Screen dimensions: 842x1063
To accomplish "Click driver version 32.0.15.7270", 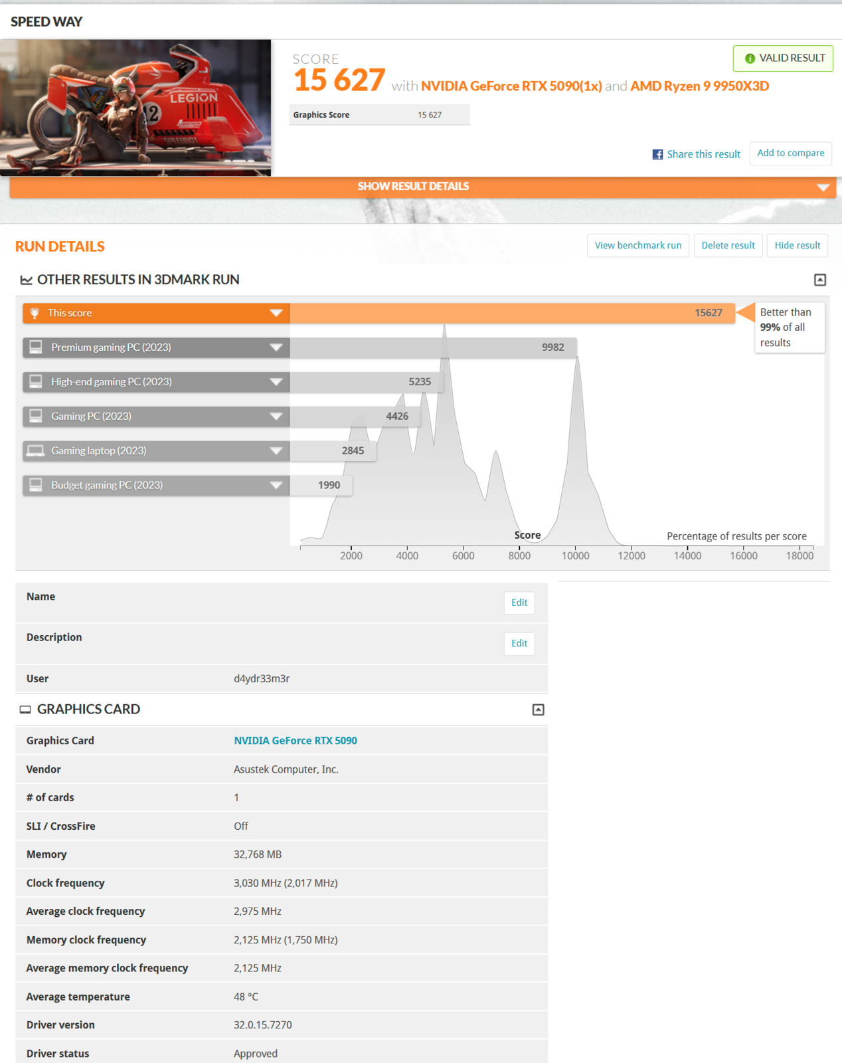I will click(263, 1024).
